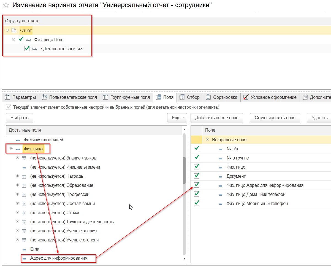Select Адрес для информирования in available fields
This screenshot has width=331, height=266.
pos(59,258)
